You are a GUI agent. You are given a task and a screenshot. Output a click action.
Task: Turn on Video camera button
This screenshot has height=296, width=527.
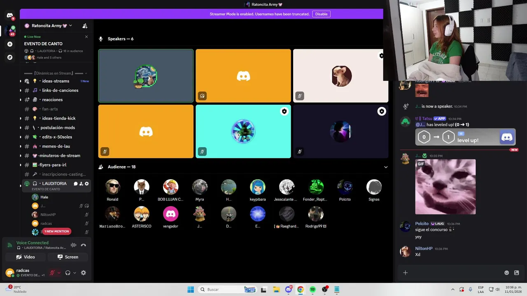[x=25, y=257]
